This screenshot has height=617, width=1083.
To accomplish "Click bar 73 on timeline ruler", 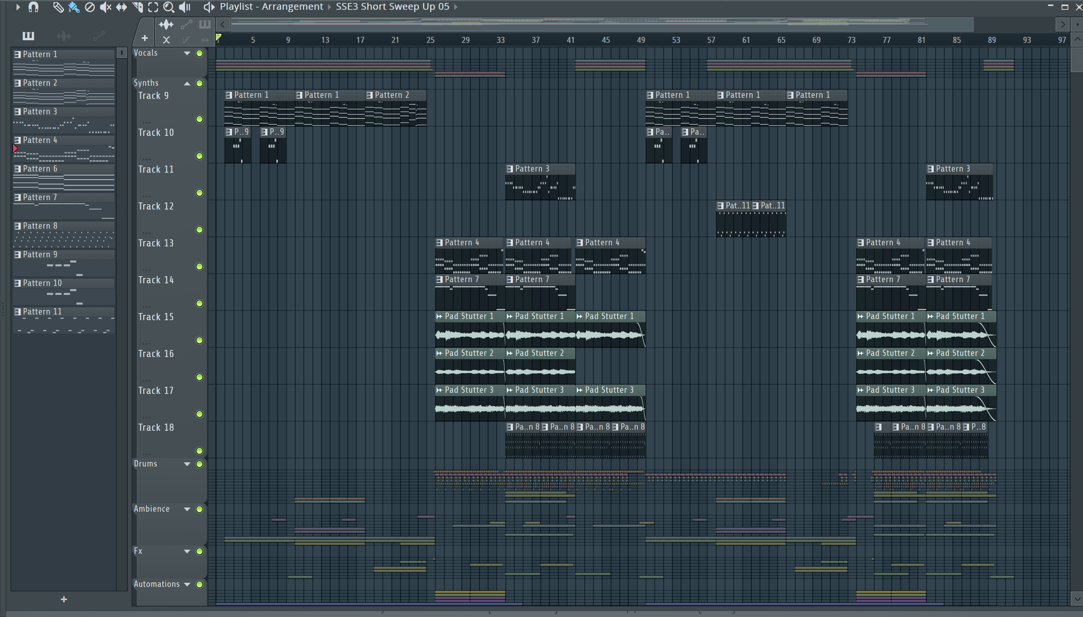I will [x=851, y=40].
